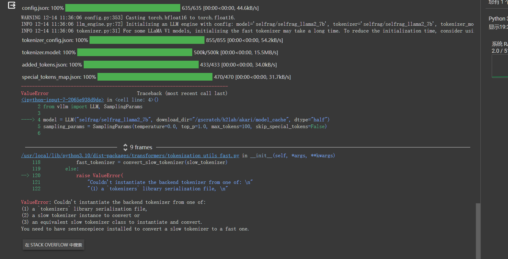508x259 pixels.
Task: Click the added_tokens.json progress bar
Action: (141, 65)
